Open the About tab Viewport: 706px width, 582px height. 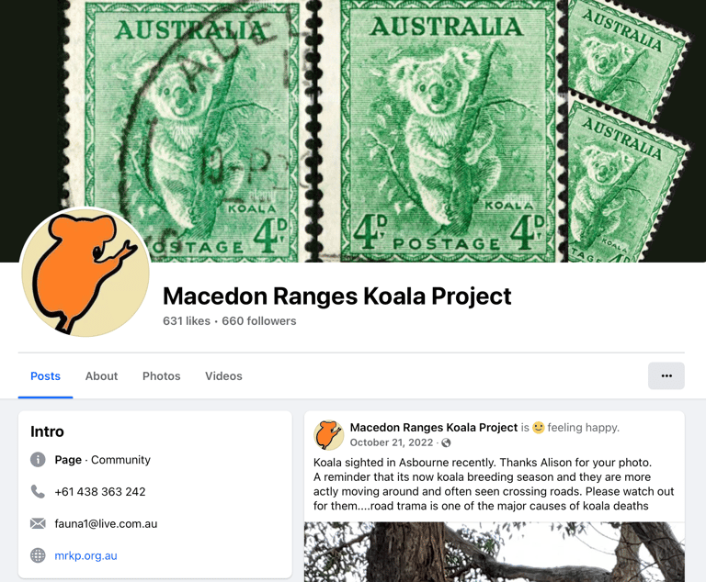pyautogui.click(x=101, y=376)
